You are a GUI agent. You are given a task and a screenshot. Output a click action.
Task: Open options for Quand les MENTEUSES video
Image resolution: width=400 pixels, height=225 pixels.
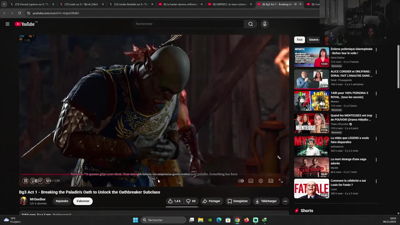tap(376, 116)
